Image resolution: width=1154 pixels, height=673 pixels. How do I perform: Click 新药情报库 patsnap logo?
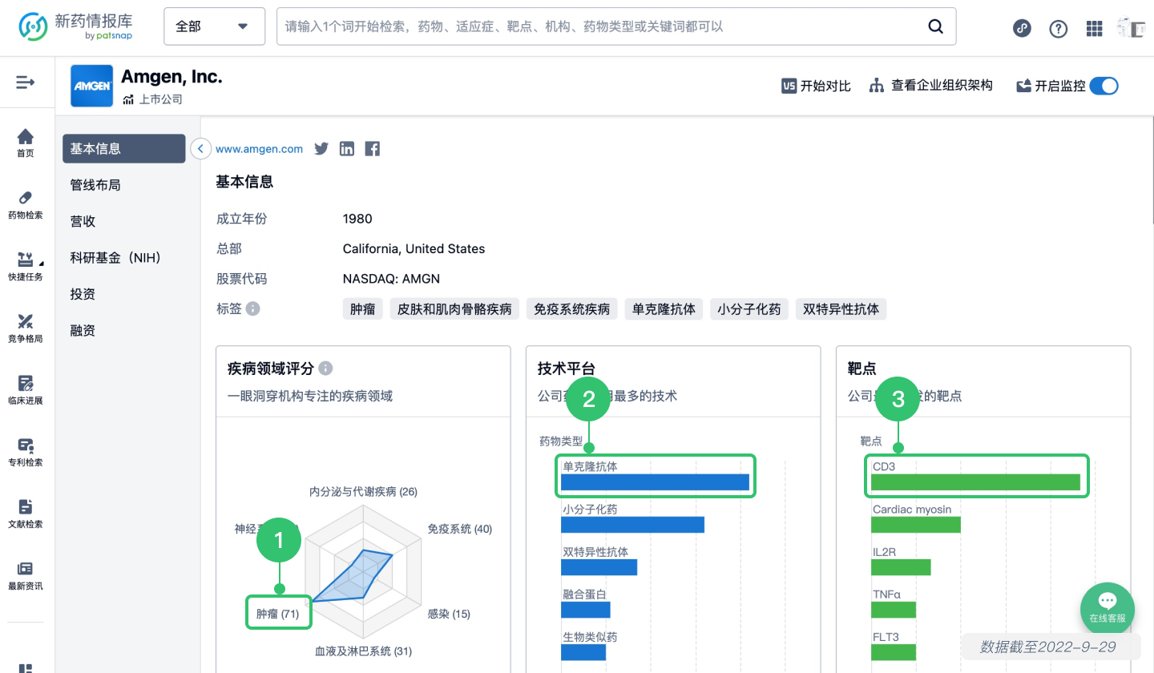[76, 26]
